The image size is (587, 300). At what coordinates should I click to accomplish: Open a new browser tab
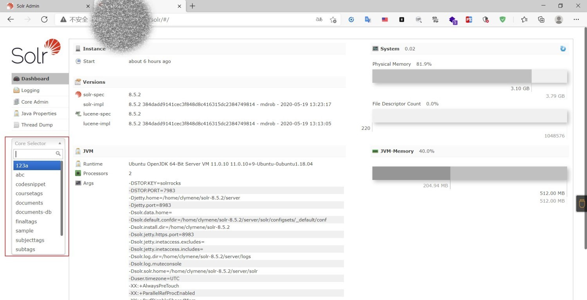tap(192, 6)
